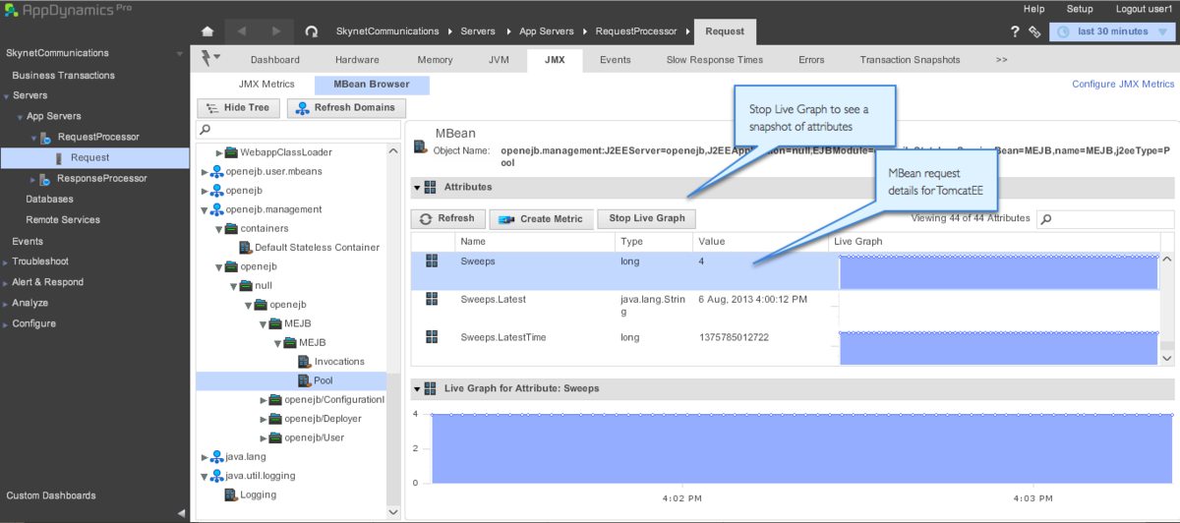Screen dimensions: 1180x523
Task: Switch to the Hardware tab
Action: [357, 60]
